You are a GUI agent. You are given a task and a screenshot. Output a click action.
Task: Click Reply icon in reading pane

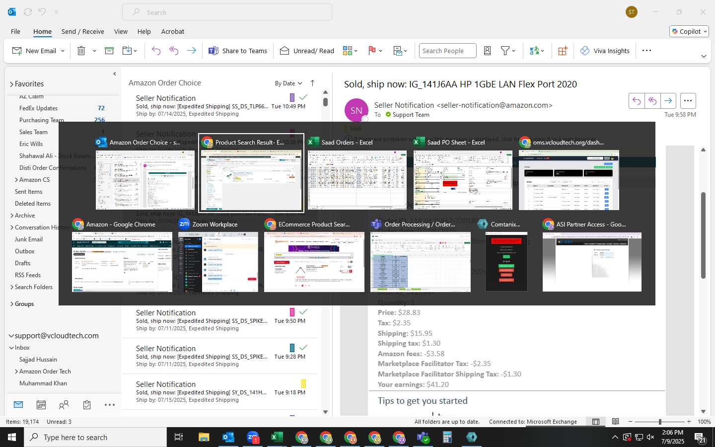pyautogui.click(x=637, y=101)
